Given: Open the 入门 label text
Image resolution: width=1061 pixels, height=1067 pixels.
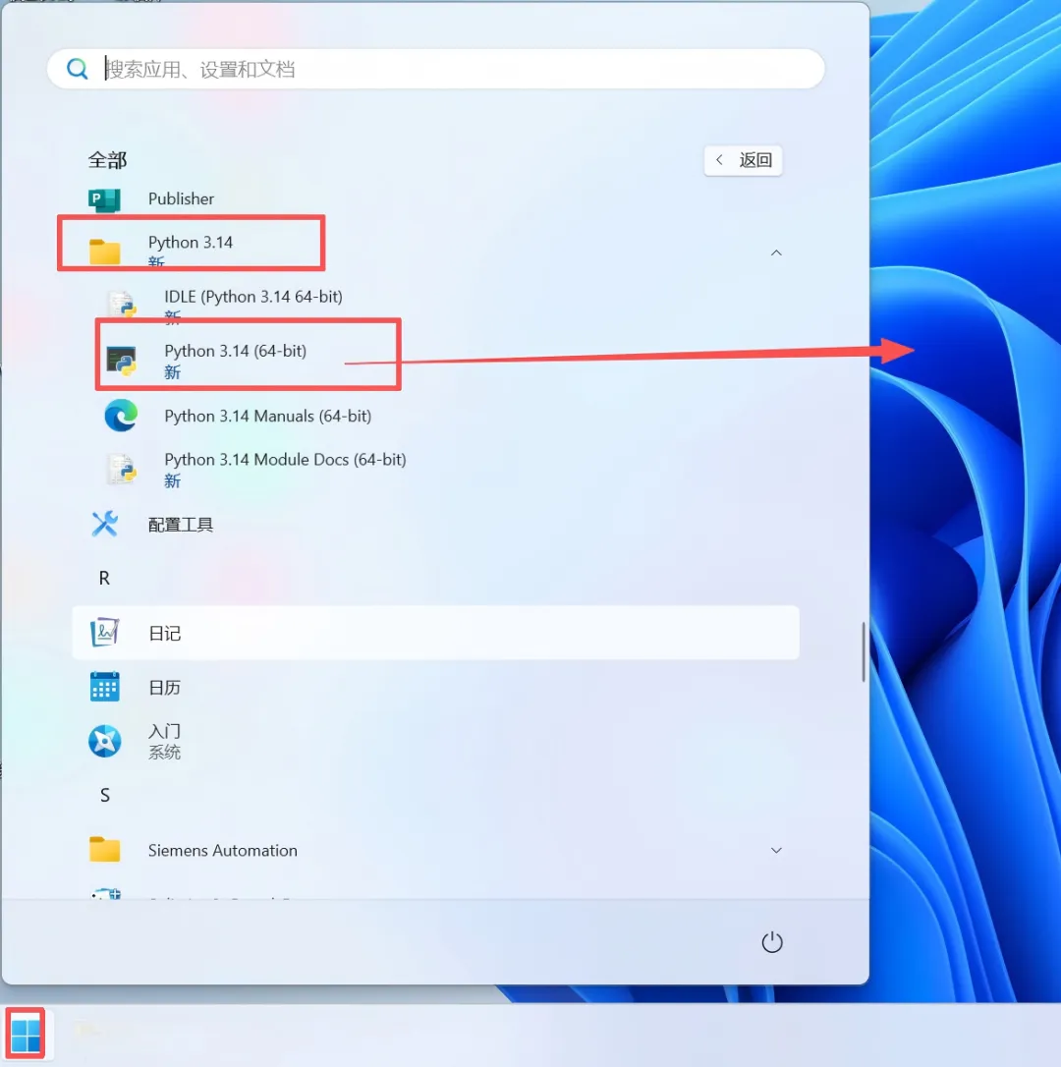Looking at the screenshot, I should click(165, 732).
